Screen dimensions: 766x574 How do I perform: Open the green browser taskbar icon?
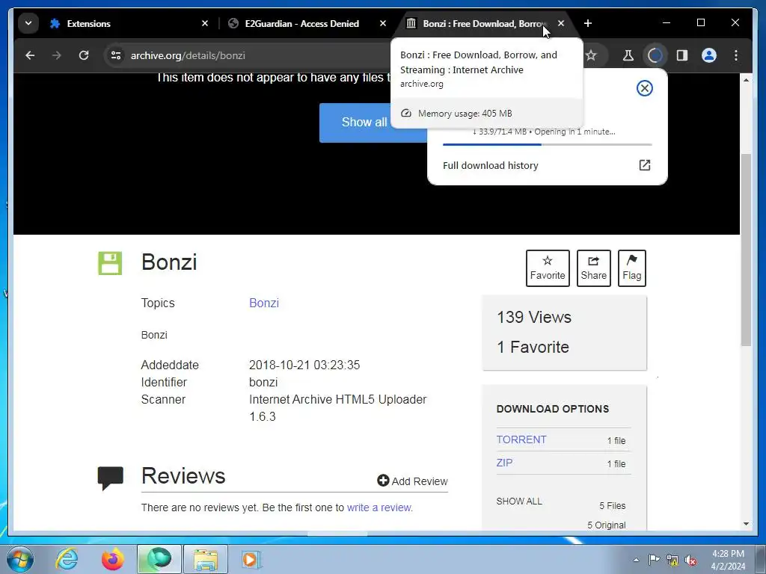coord(159,559)
